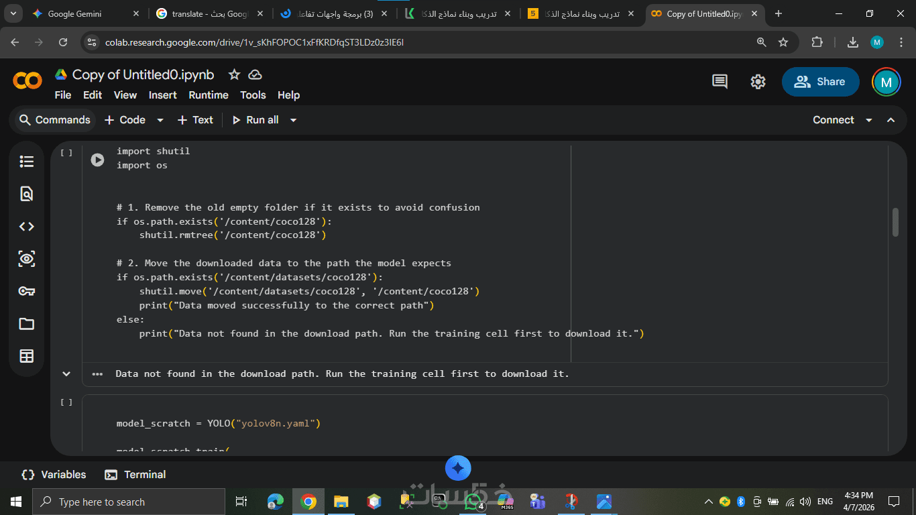The height and width of the screenshot is (515, 916).
Task: Add a Text cell
Action: click(195, 120)
